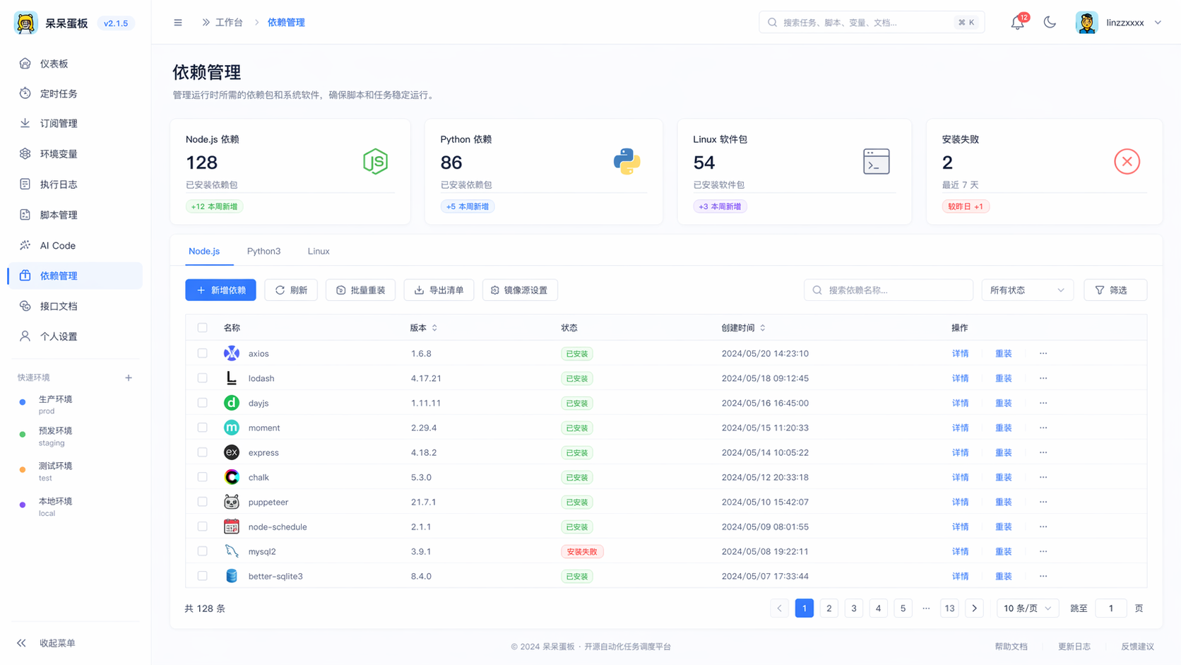Click the axios package icon

[232, 353]
